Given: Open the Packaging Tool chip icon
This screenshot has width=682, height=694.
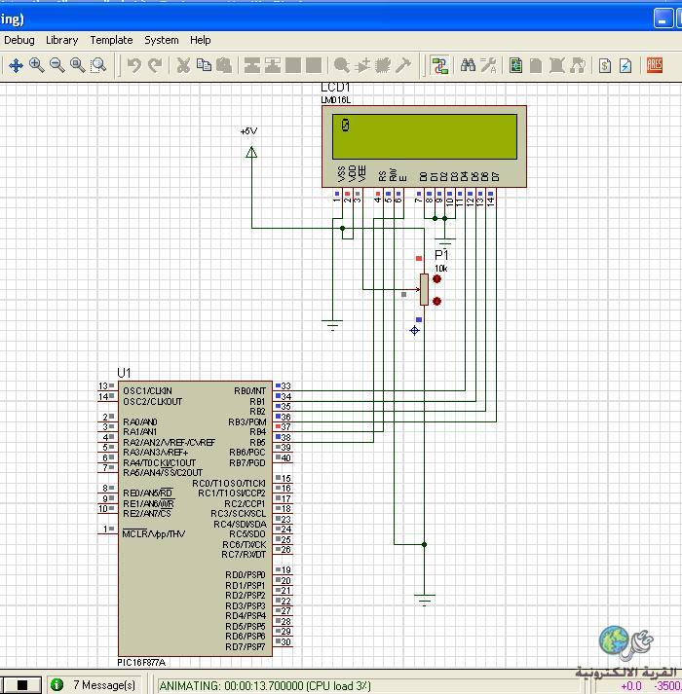Looking at the screenshot, I should [x=383, y=65].
